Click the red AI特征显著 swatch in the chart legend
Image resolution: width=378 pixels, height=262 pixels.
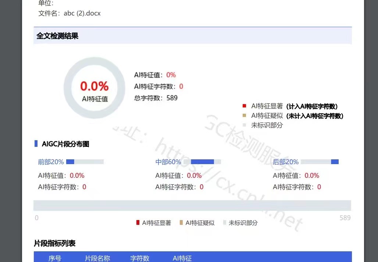click(x=138, y=222)
